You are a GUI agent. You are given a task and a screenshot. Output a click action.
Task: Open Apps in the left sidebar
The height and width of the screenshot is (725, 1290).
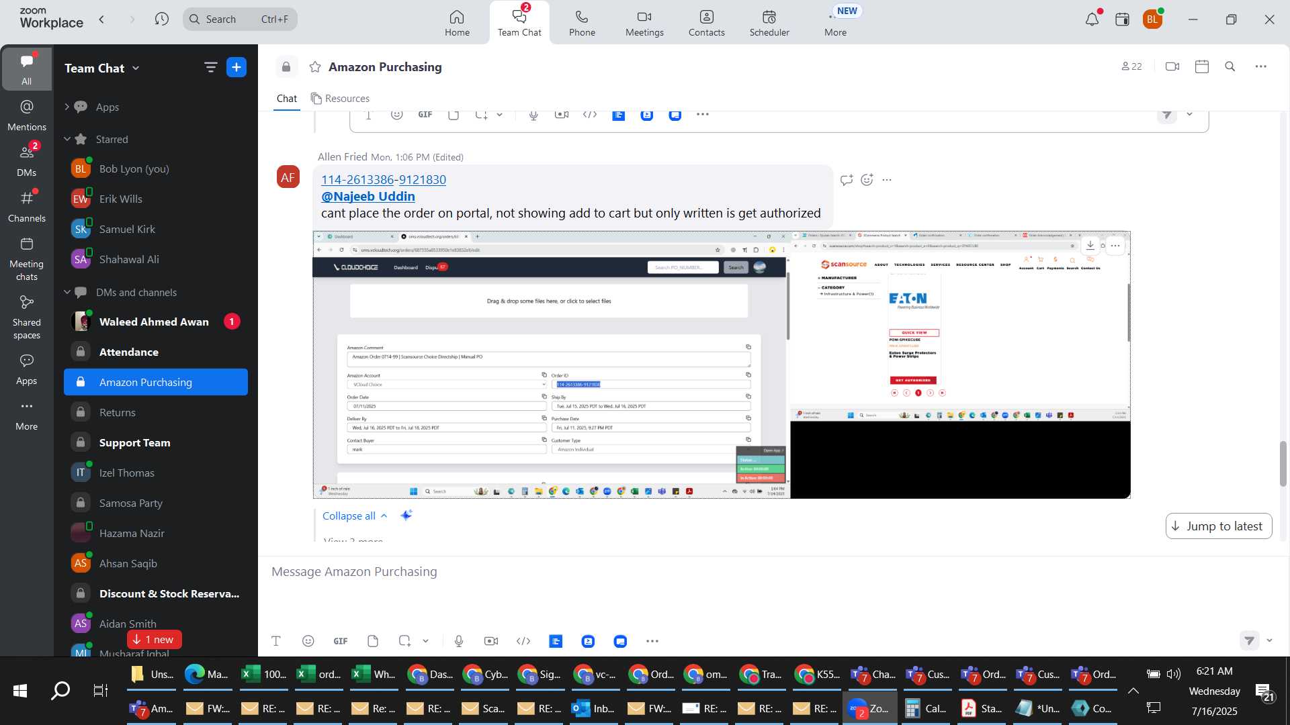[x=27, y=370]
